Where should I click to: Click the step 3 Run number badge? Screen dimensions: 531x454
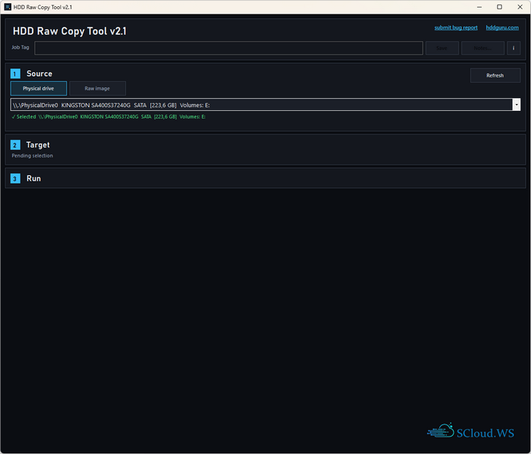tap(15, 178)
